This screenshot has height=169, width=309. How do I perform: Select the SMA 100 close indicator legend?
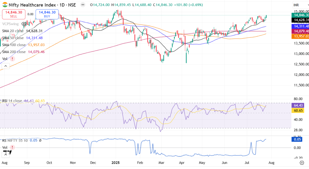14,45
